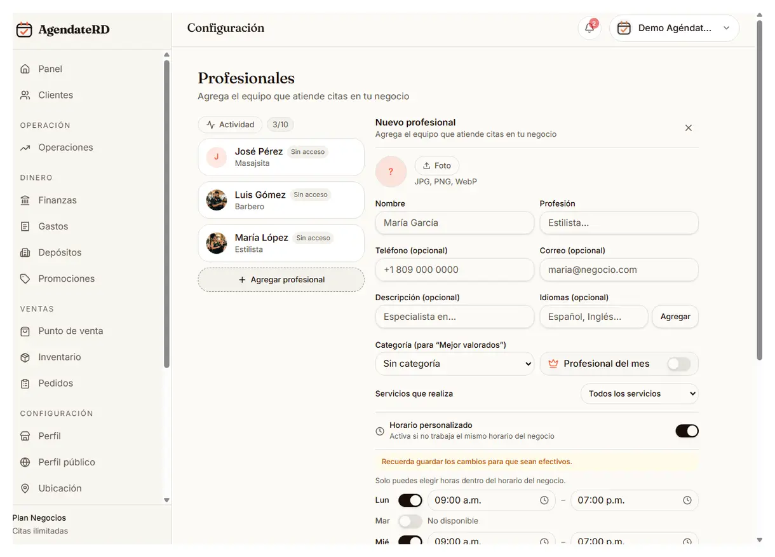Screen dimensions: 775x557
Task: Click the clock icon beside Horario personalizado
Action: 380,431
